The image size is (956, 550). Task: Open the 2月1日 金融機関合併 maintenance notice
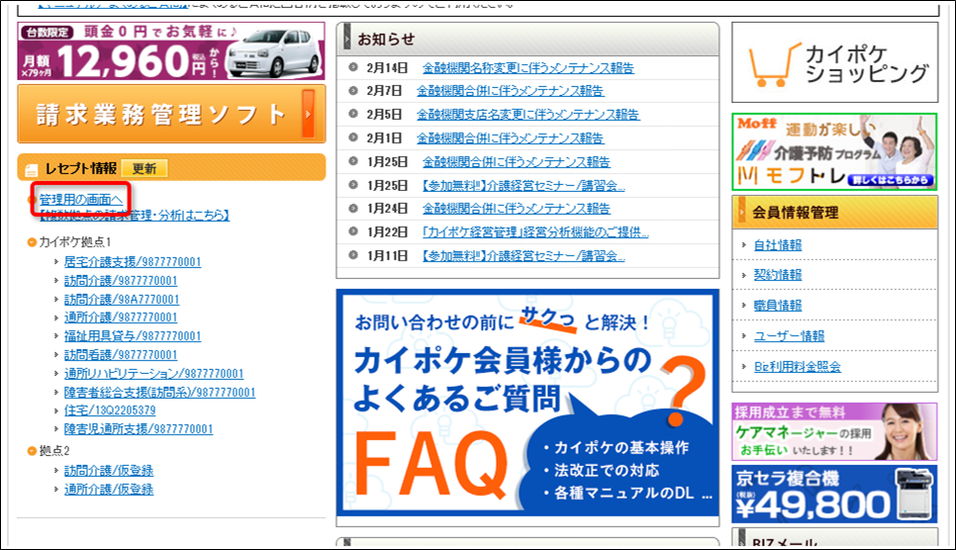(x=511, y=137)
